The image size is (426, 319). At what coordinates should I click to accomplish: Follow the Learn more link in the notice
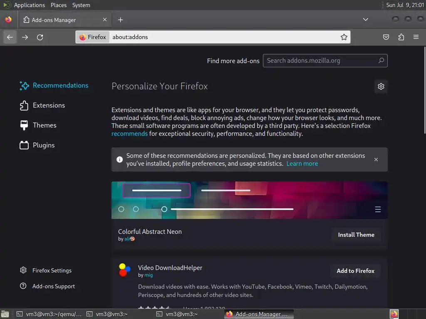pyautogui.click(x=302, y=164)
